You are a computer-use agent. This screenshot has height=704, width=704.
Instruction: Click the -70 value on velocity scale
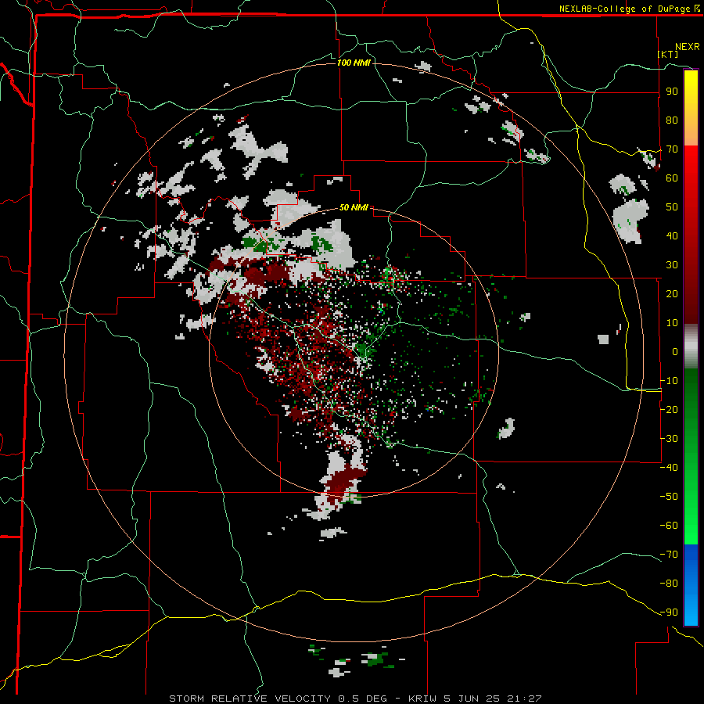(x=669, y=555)
